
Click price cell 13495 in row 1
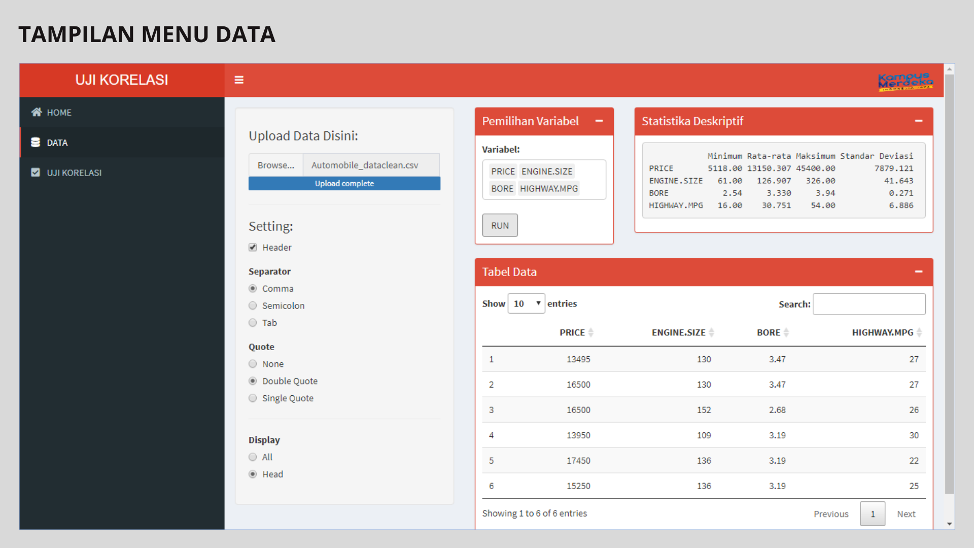(x=578, y=359)
